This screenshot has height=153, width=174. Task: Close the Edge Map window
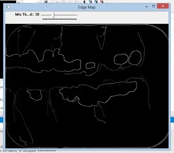[x=163, y=6]
